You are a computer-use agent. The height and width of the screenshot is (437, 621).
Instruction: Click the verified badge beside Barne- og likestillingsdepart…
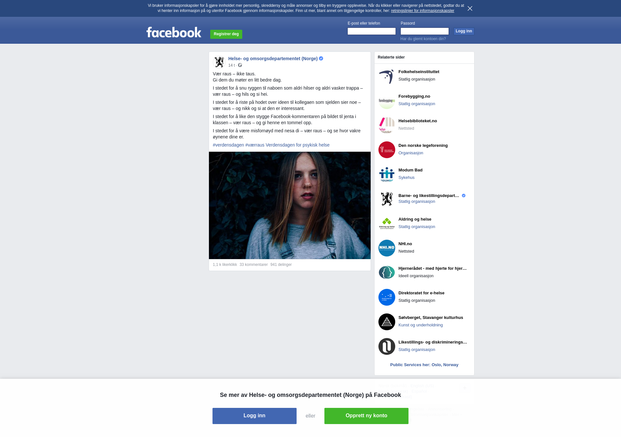click(x=463, y=195)
